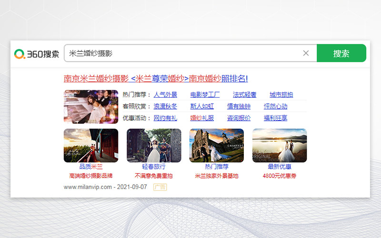The height and width of the screenshot is (238, 381).
Task: Clear the search box with X icon
Action: (306, 53)
